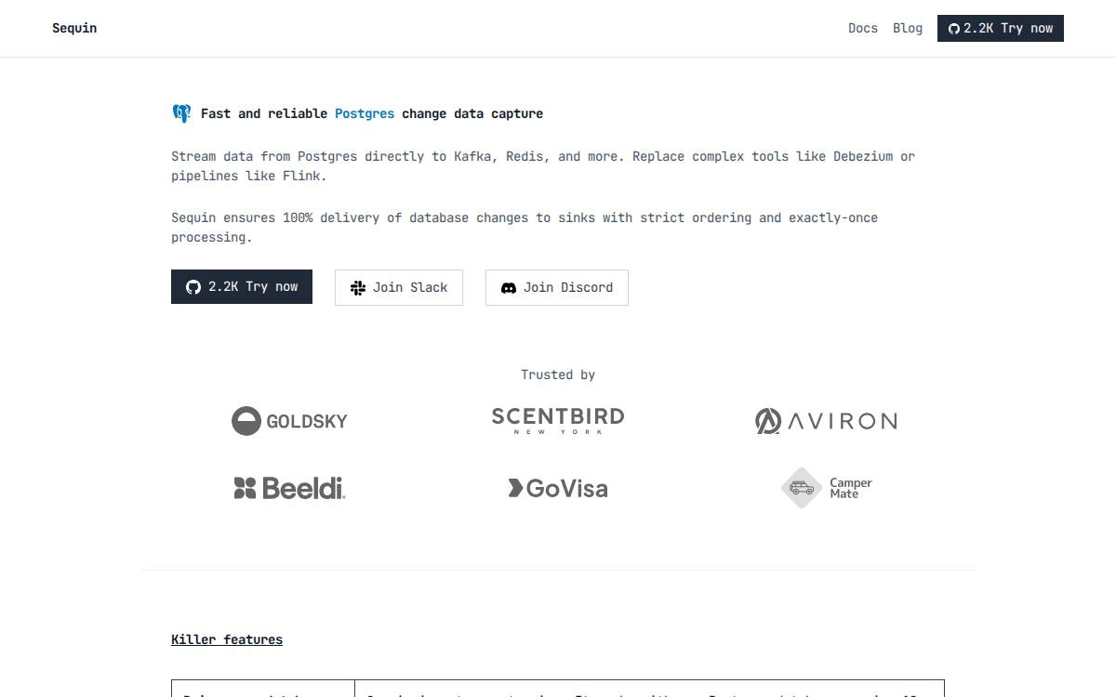Click the Beeldi logo

tap(289, 488)
